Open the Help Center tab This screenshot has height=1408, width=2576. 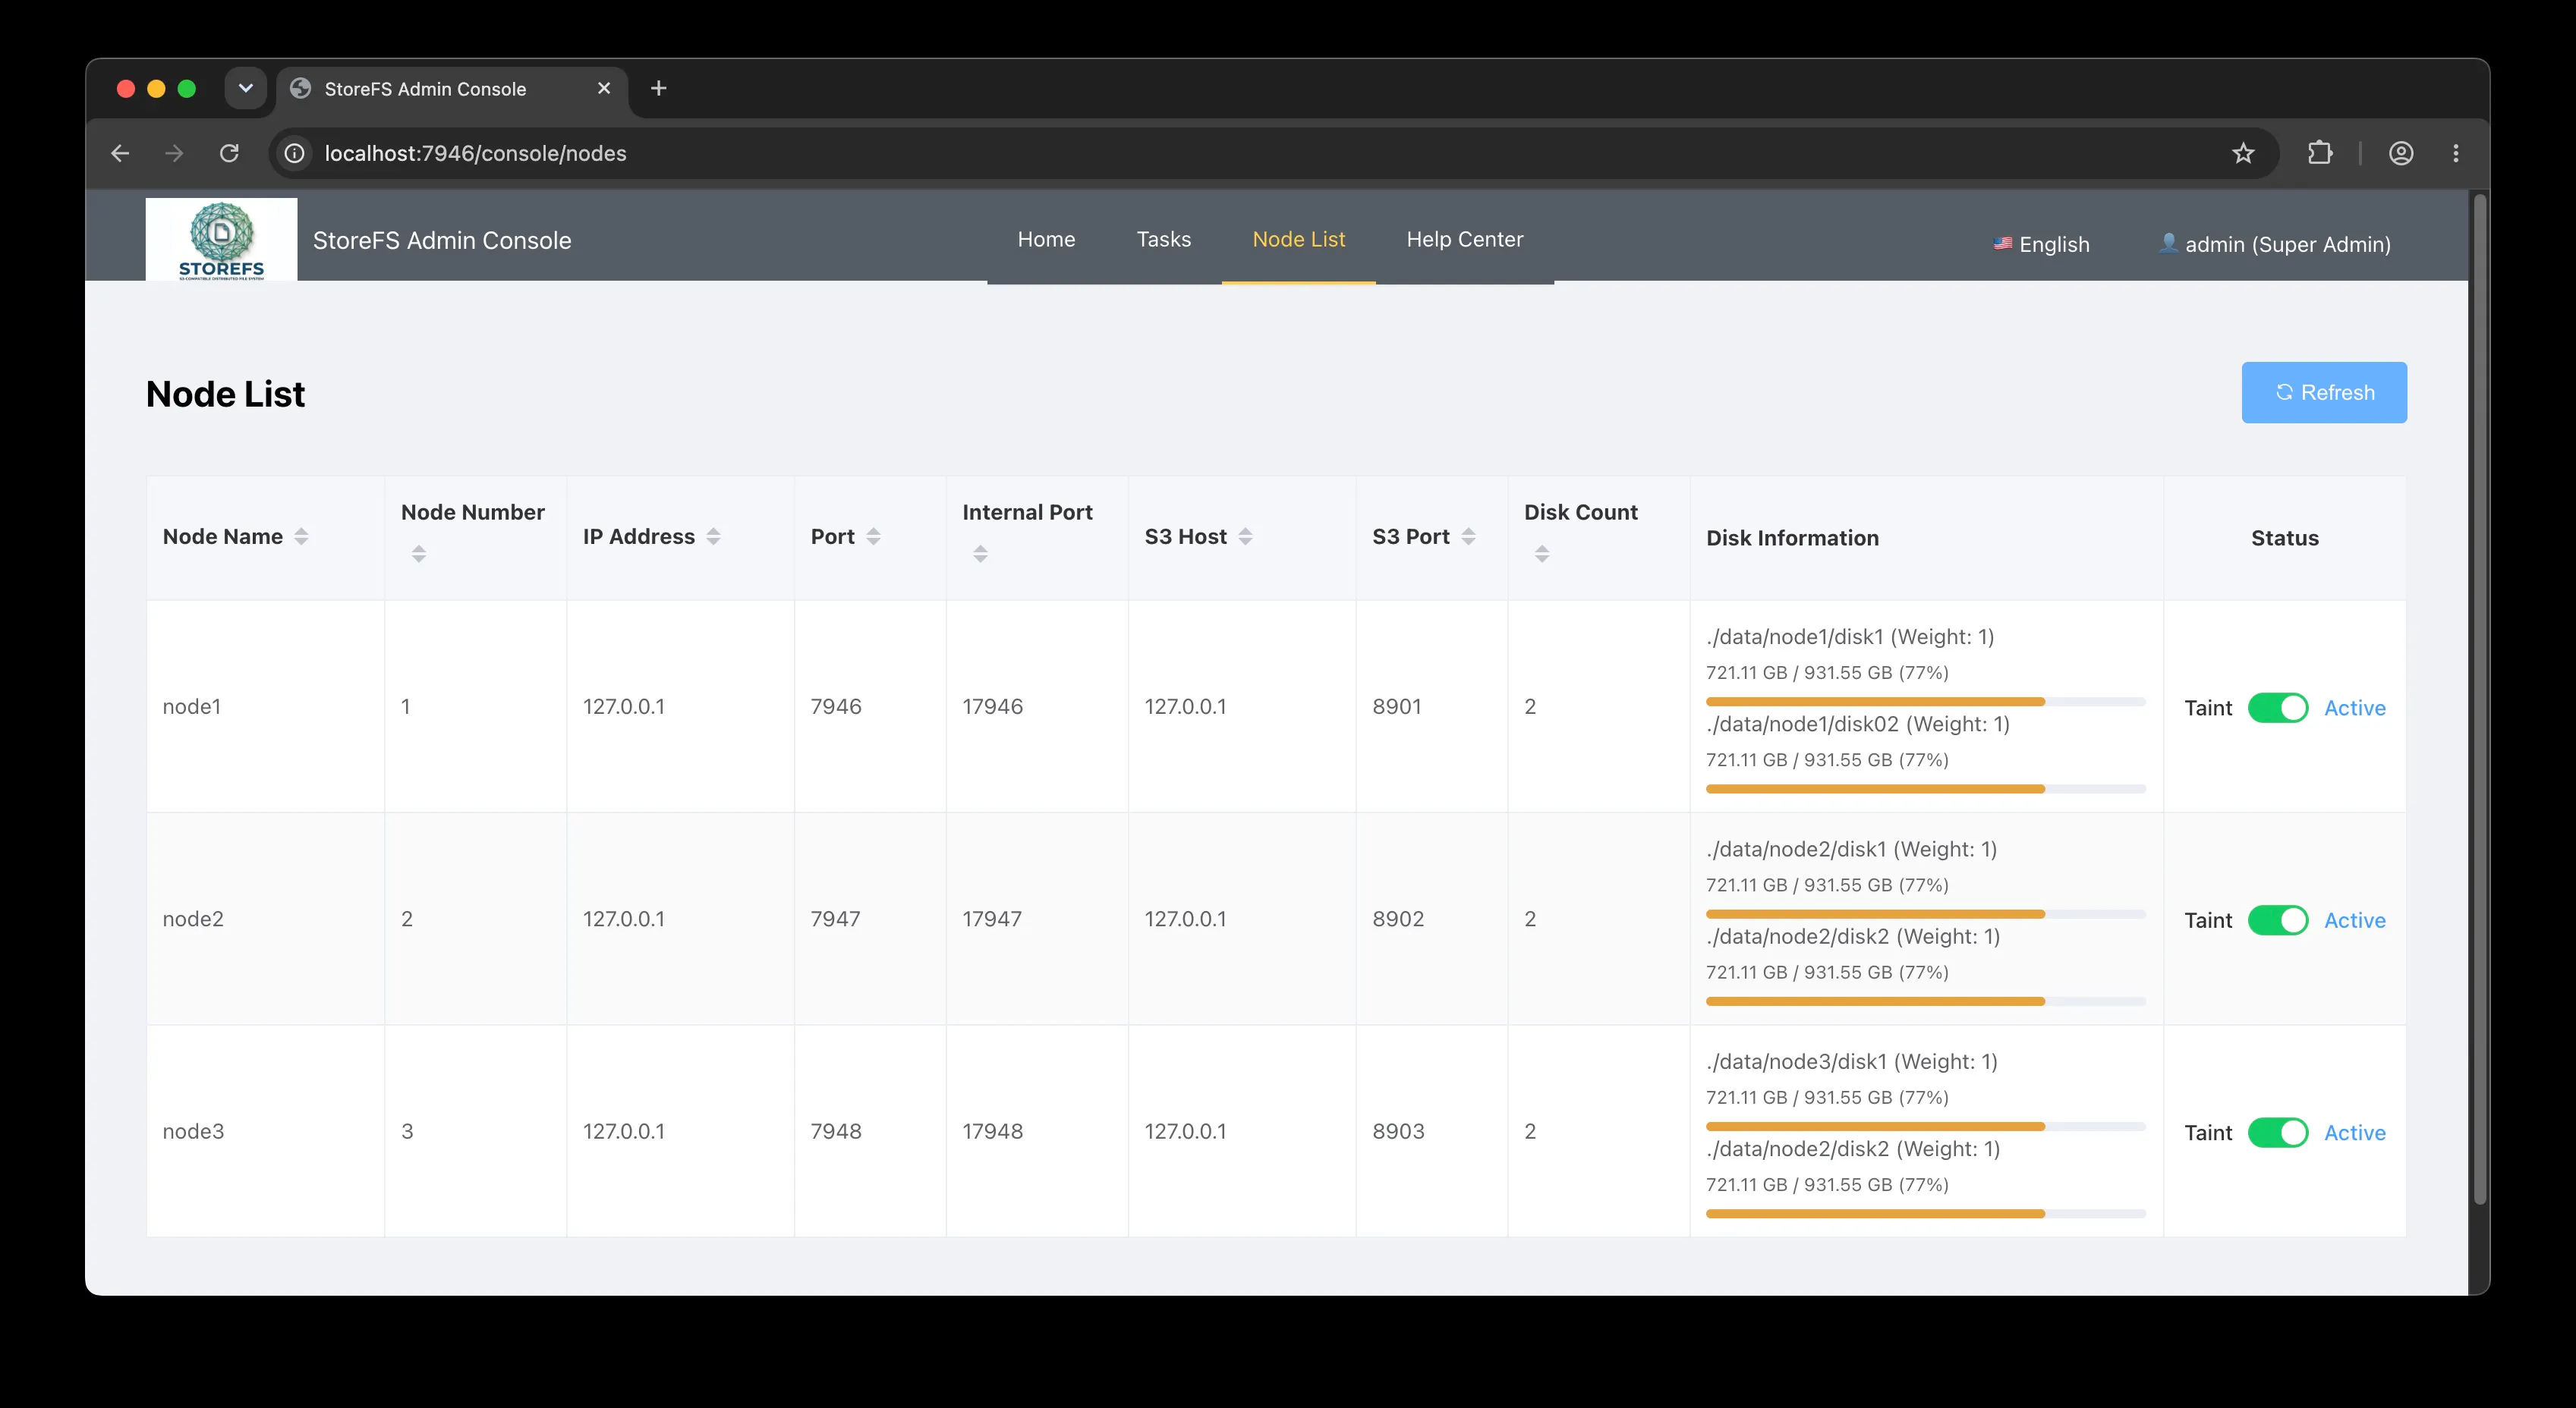(x=1465, y=239)
